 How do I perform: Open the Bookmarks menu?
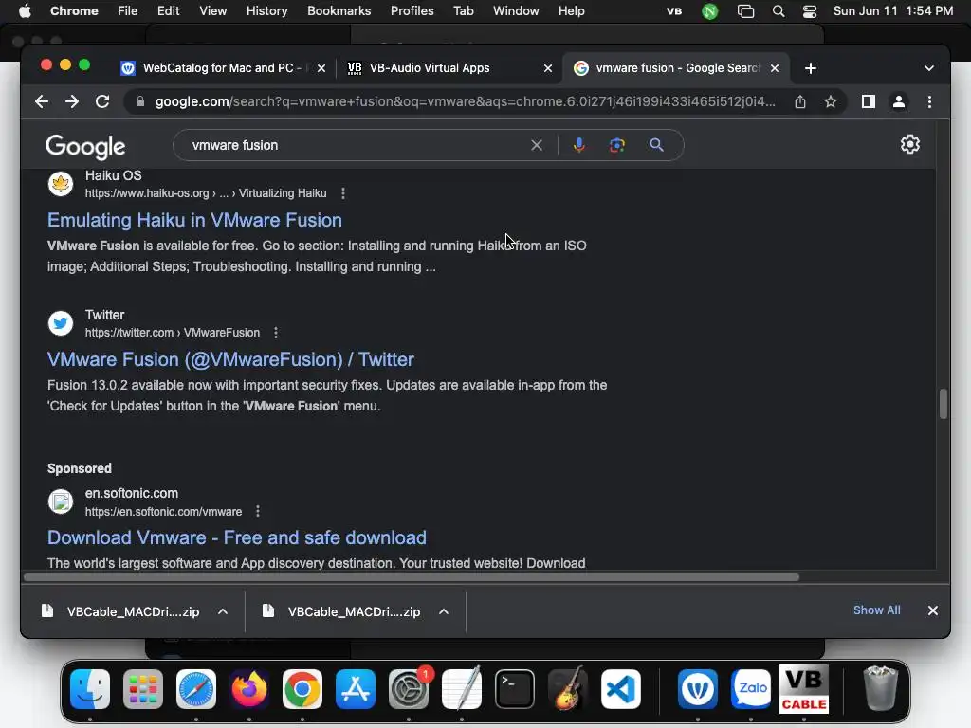point(339,10)
